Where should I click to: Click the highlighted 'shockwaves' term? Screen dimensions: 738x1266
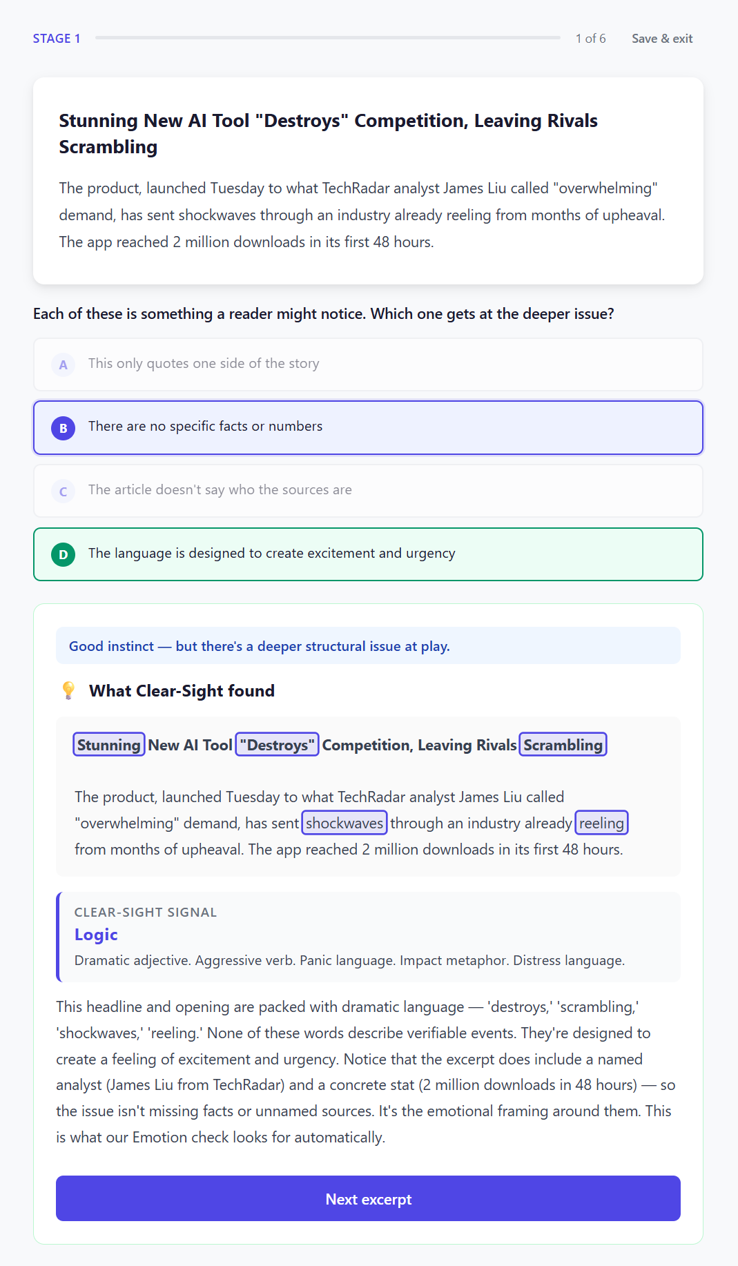[344, 823]
